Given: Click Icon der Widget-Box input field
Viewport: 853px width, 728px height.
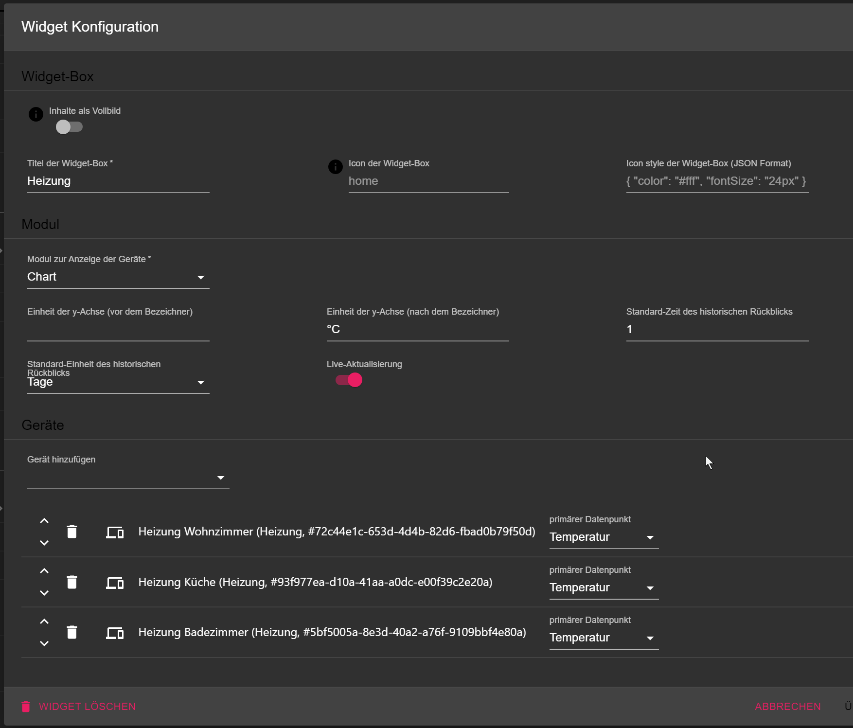Looking at the screenshot, I should (x=428, y=181).
